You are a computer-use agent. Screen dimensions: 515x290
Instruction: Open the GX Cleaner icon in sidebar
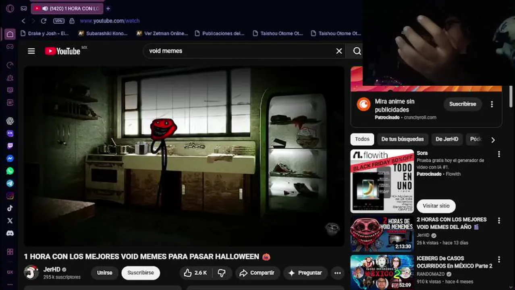click(10, 78)
